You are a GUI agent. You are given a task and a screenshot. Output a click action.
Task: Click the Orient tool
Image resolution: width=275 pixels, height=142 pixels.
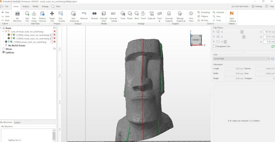143,15
